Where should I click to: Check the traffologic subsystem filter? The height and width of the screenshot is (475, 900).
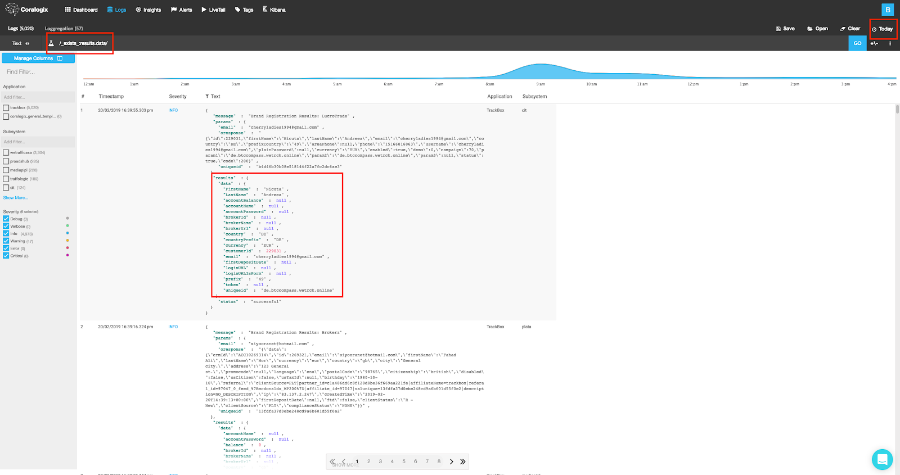pos(6,179)
